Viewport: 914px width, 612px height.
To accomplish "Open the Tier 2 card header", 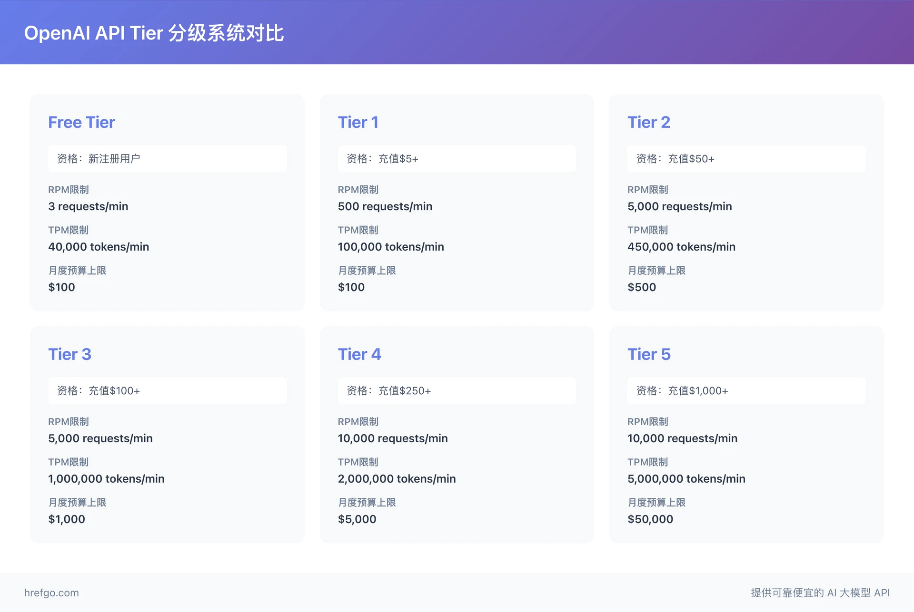I will click(x=649, y=122).
